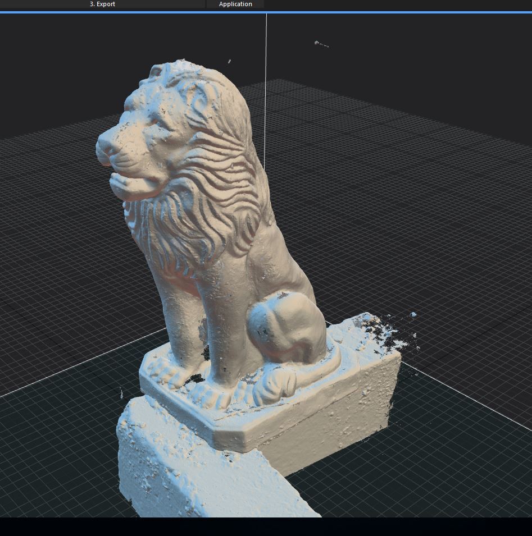
Task: Click the lion's hind paw on the plinth
Action: (275, 384)
